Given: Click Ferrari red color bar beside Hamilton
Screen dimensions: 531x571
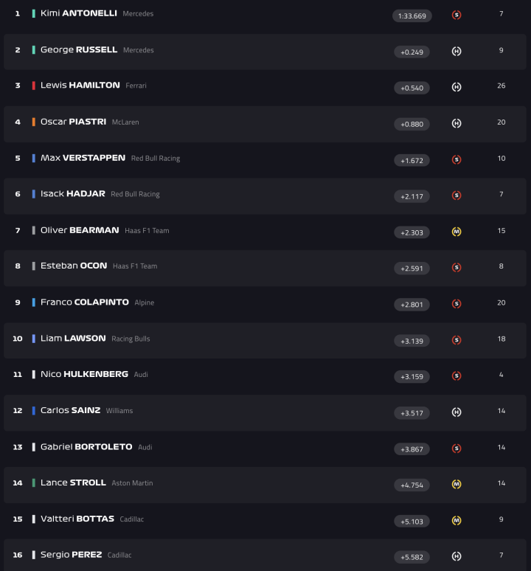Looking at the screenshot, I should 33,86.
